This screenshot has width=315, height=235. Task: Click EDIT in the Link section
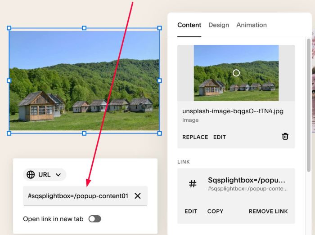coord(191,211)
